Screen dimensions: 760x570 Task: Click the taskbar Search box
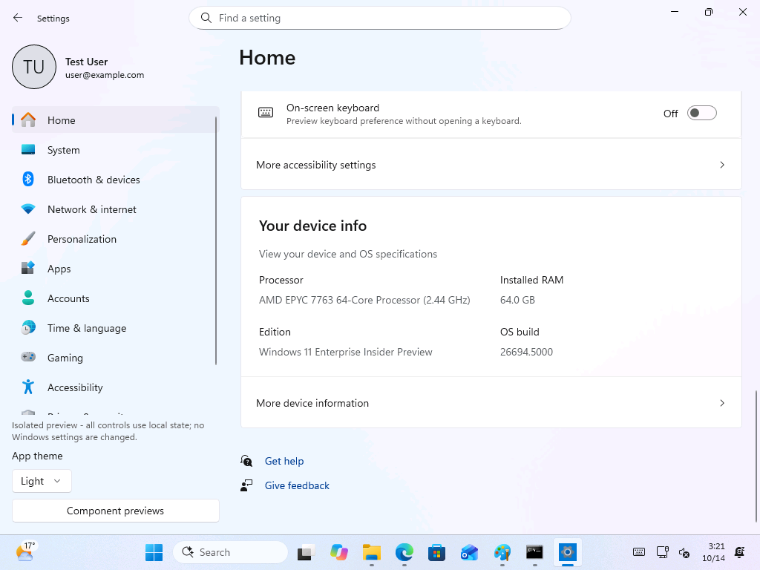point(230,552)
